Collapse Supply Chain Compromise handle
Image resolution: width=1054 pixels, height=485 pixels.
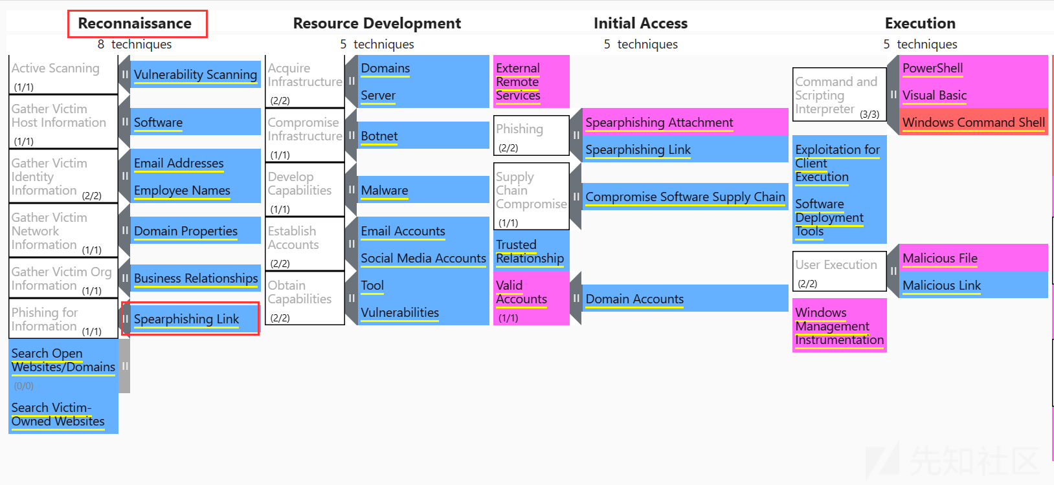[576, 197]
